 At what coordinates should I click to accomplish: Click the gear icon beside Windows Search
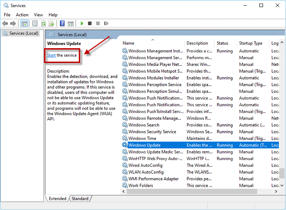pos(125,125)
